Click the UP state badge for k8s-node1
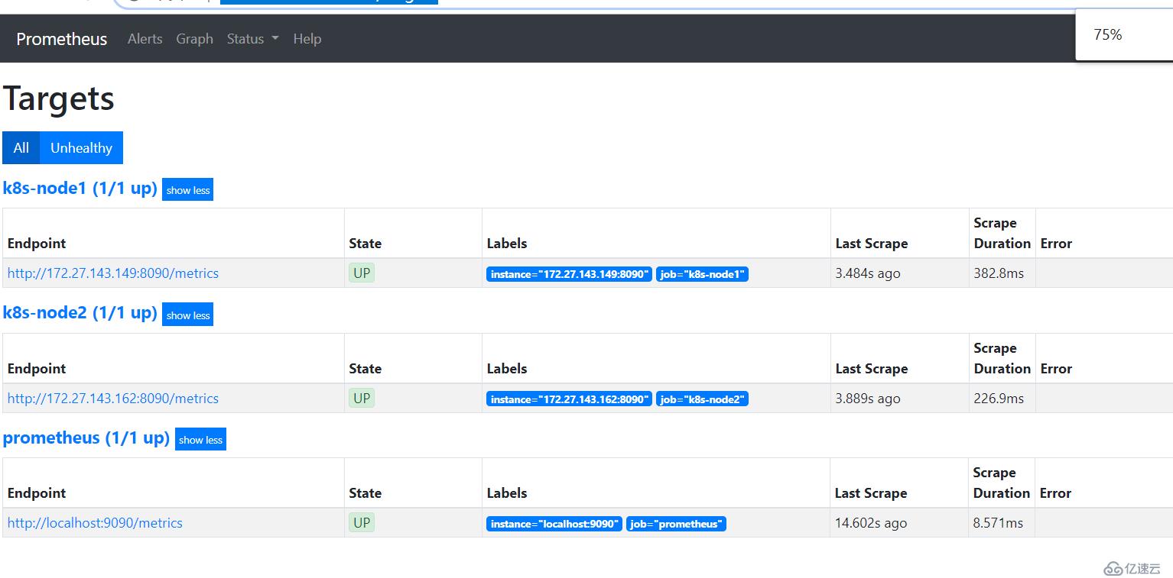 pos(362,273)
